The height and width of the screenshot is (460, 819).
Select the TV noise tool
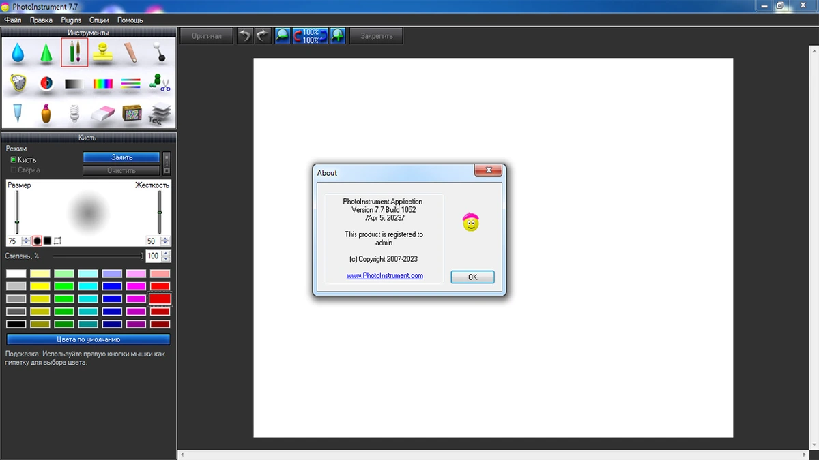[132, 113]
